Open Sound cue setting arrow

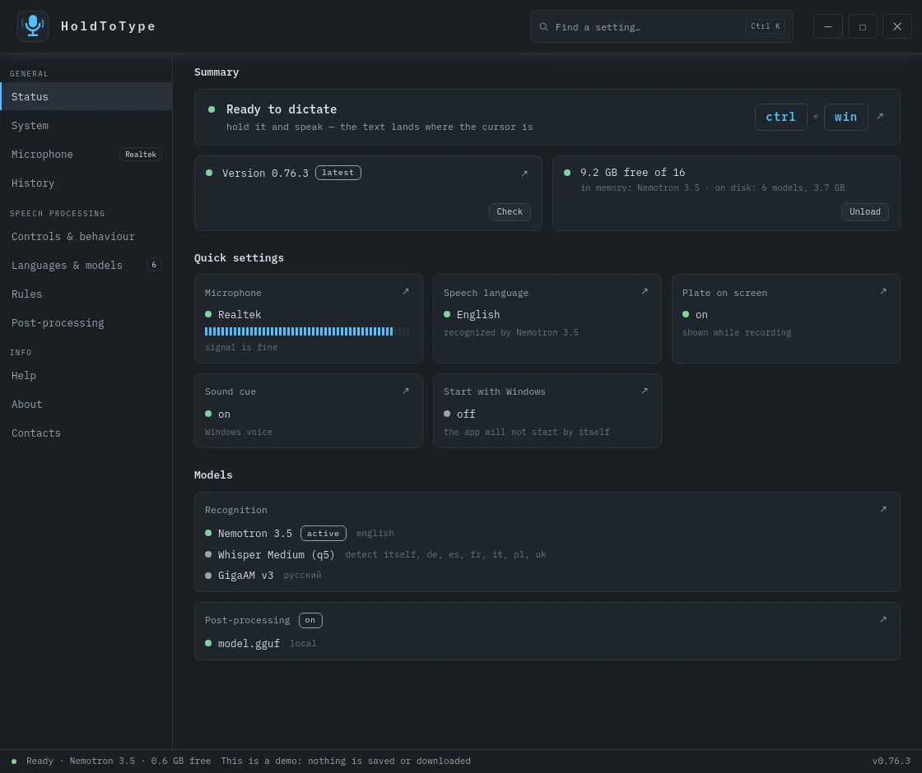click(406, 391)
